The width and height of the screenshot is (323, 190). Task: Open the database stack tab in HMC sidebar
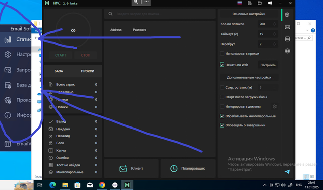click(287, 39)
